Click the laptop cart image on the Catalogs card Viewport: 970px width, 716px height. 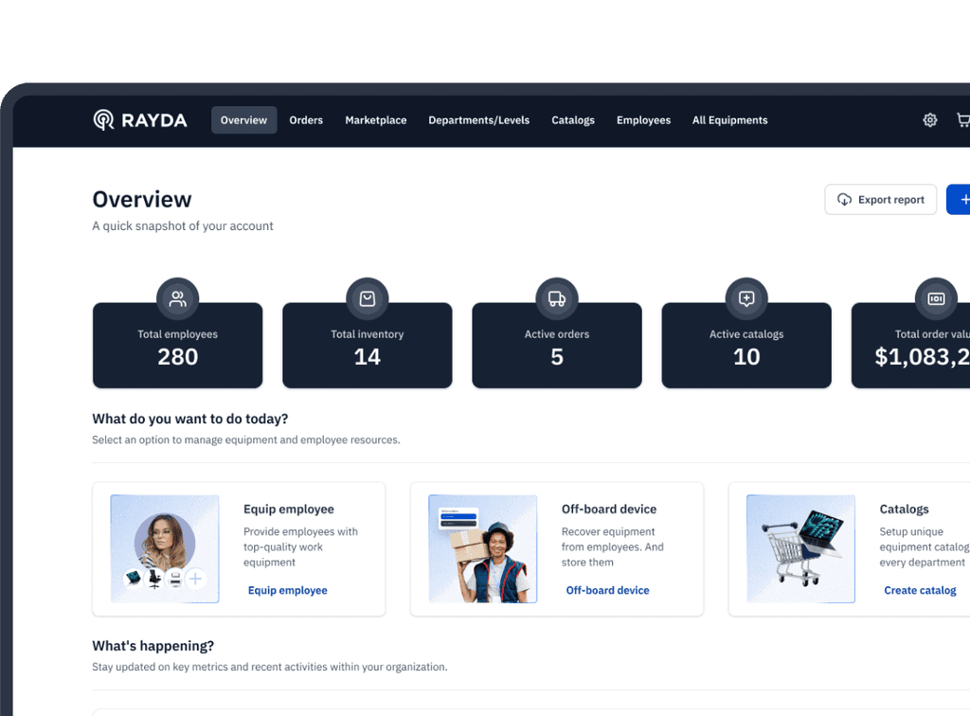800,549
